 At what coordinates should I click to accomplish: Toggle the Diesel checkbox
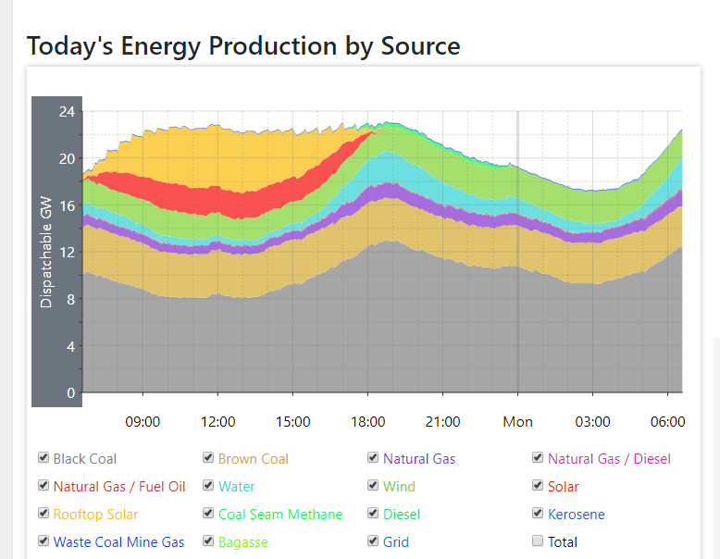coord(373,514)
